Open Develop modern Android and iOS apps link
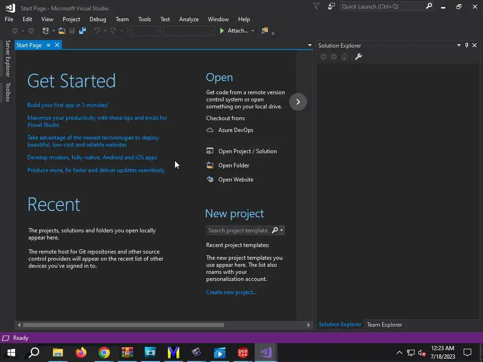This screenshot has width=483, height=362. [x=92, y=157]
